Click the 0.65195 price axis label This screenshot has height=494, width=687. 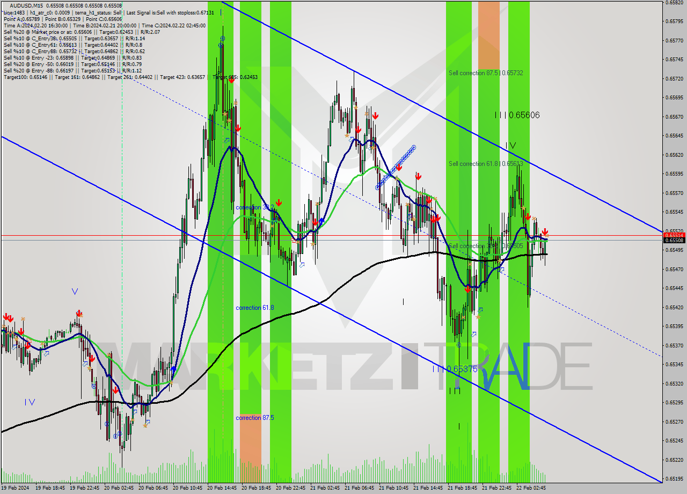click(x=674, y=478)
